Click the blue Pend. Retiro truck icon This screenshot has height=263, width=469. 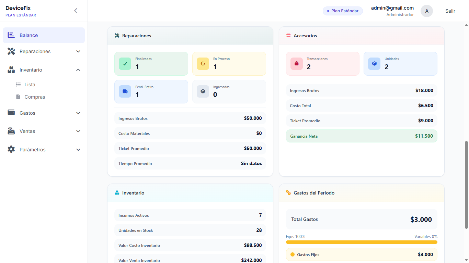[x=125, y=91]
